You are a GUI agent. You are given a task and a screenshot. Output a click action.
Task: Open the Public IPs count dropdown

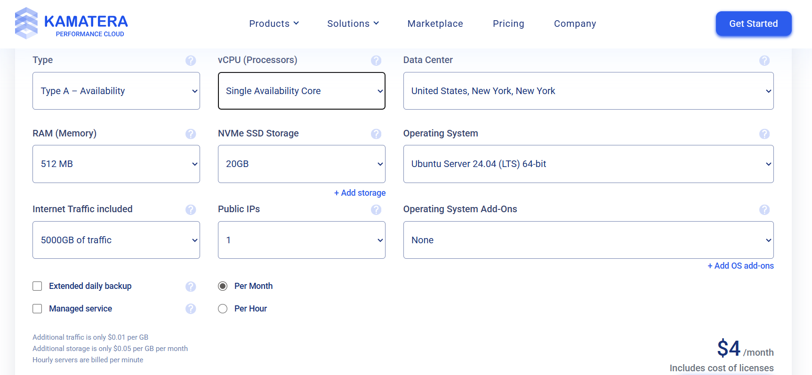point(302,240)
